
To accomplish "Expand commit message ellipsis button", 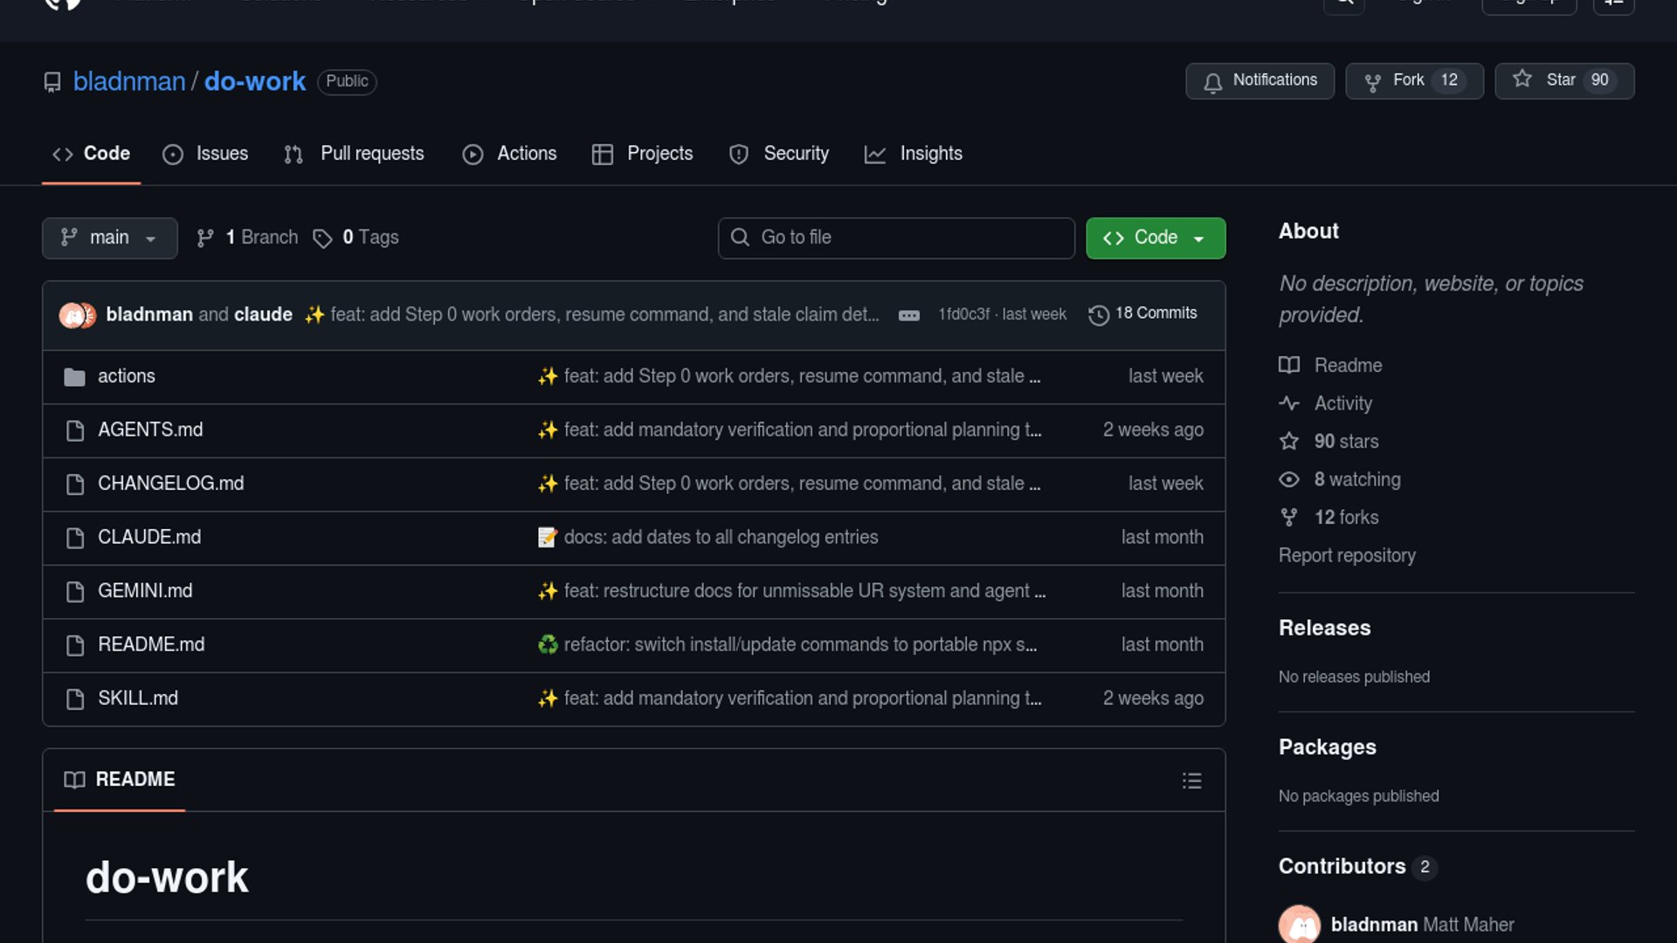I will tap(908, 315).
